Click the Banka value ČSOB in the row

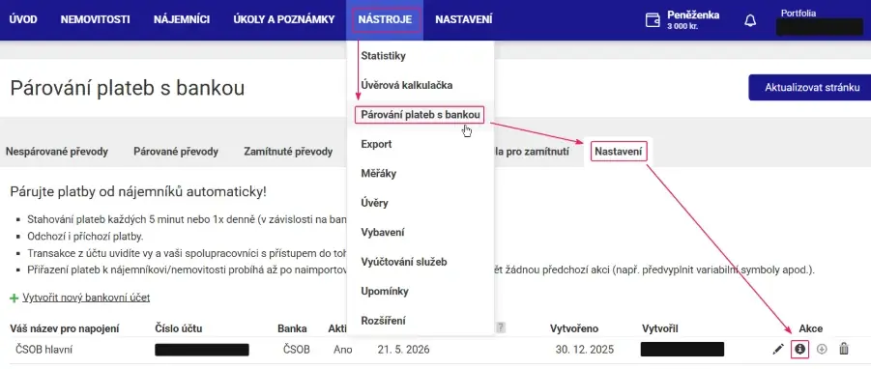tap(296, 350)
